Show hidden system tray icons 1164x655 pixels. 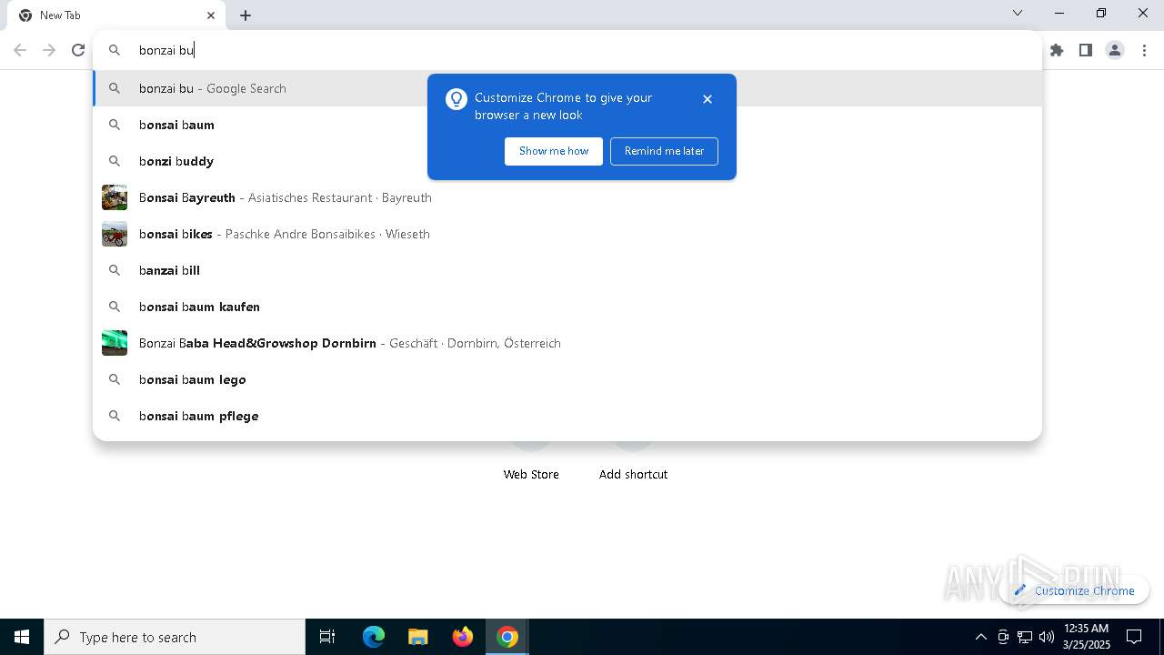tap(980, 637)
